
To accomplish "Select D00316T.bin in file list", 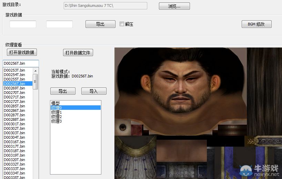I will pos(18,142).
